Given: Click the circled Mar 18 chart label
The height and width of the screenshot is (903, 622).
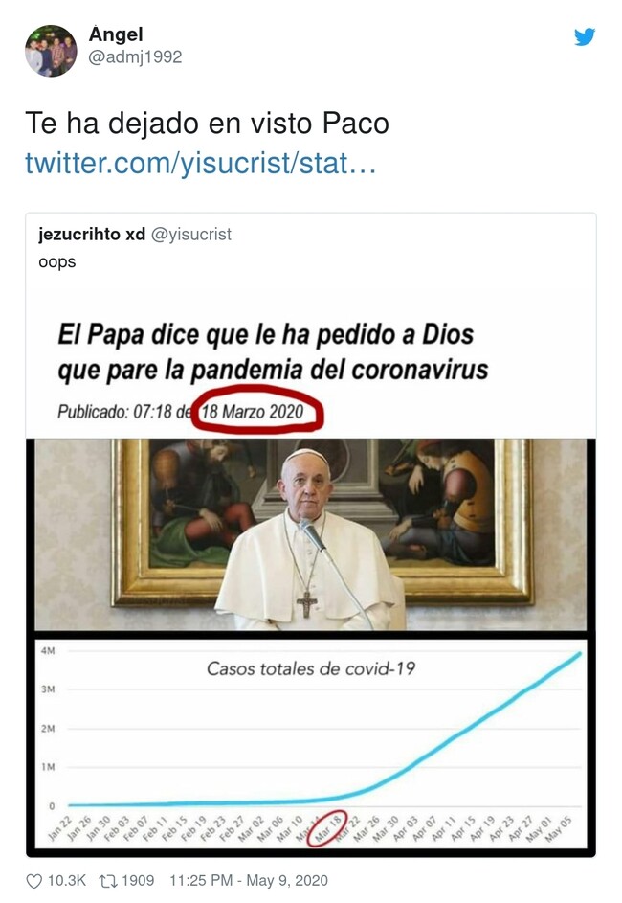Looking at the screenshot, I should pyautogui.click(x=327, y=828).
